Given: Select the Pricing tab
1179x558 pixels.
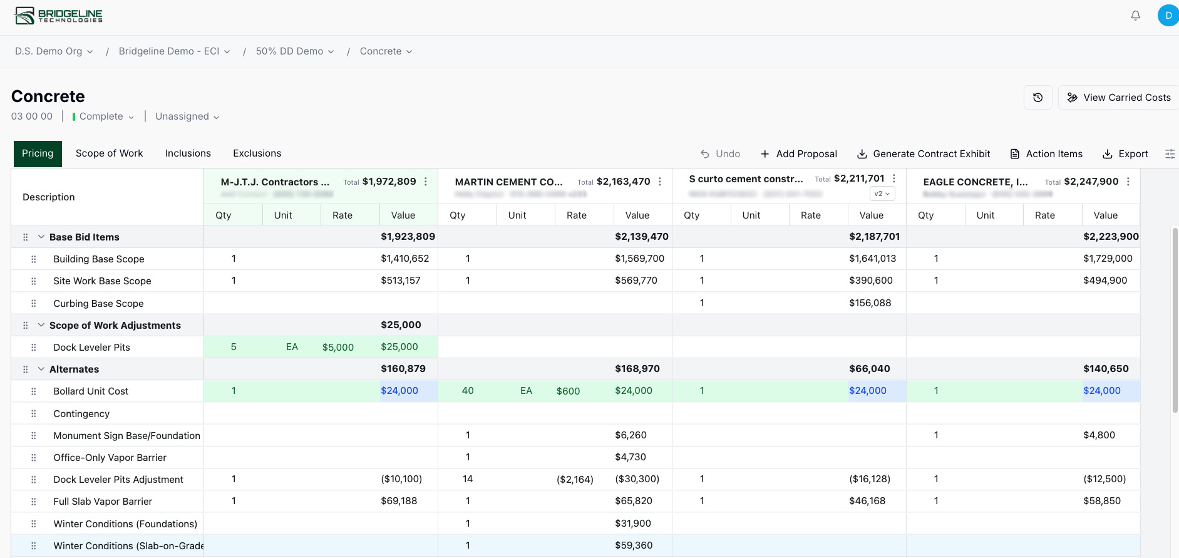Looking at the screenshot, I should coord(38,153).
